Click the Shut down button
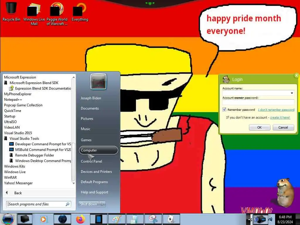This screenshot has width=300, height=225. pos(88,204)
